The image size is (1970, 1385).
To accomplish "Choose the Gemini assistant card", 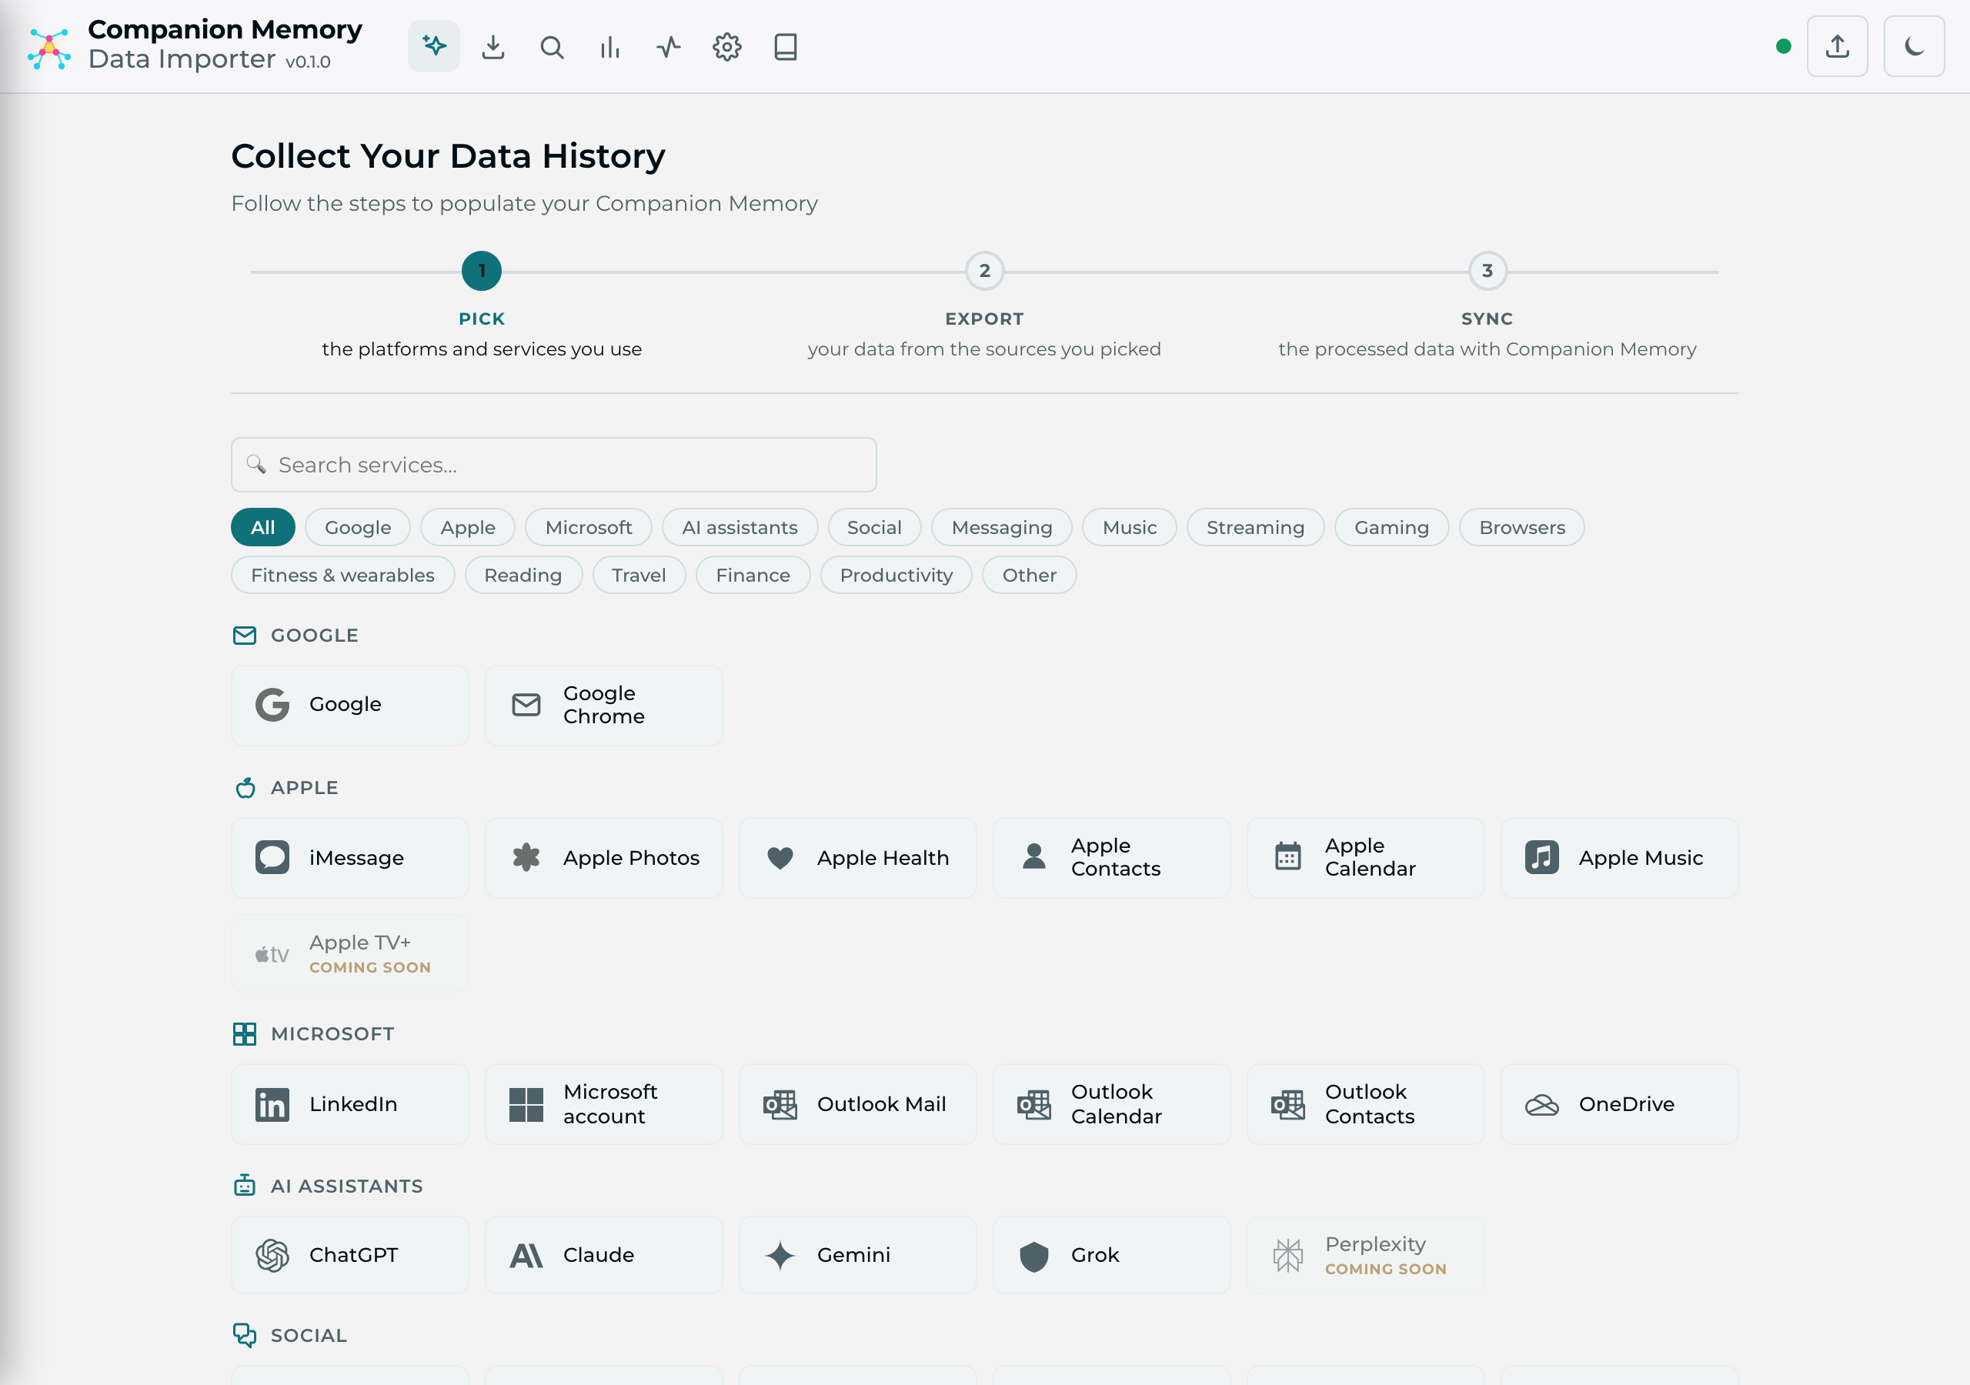I will (x=858, y=1254).
